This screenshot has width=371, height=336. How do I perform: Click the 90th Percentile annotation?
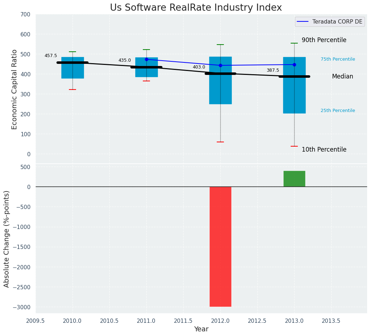coord(324,40)
